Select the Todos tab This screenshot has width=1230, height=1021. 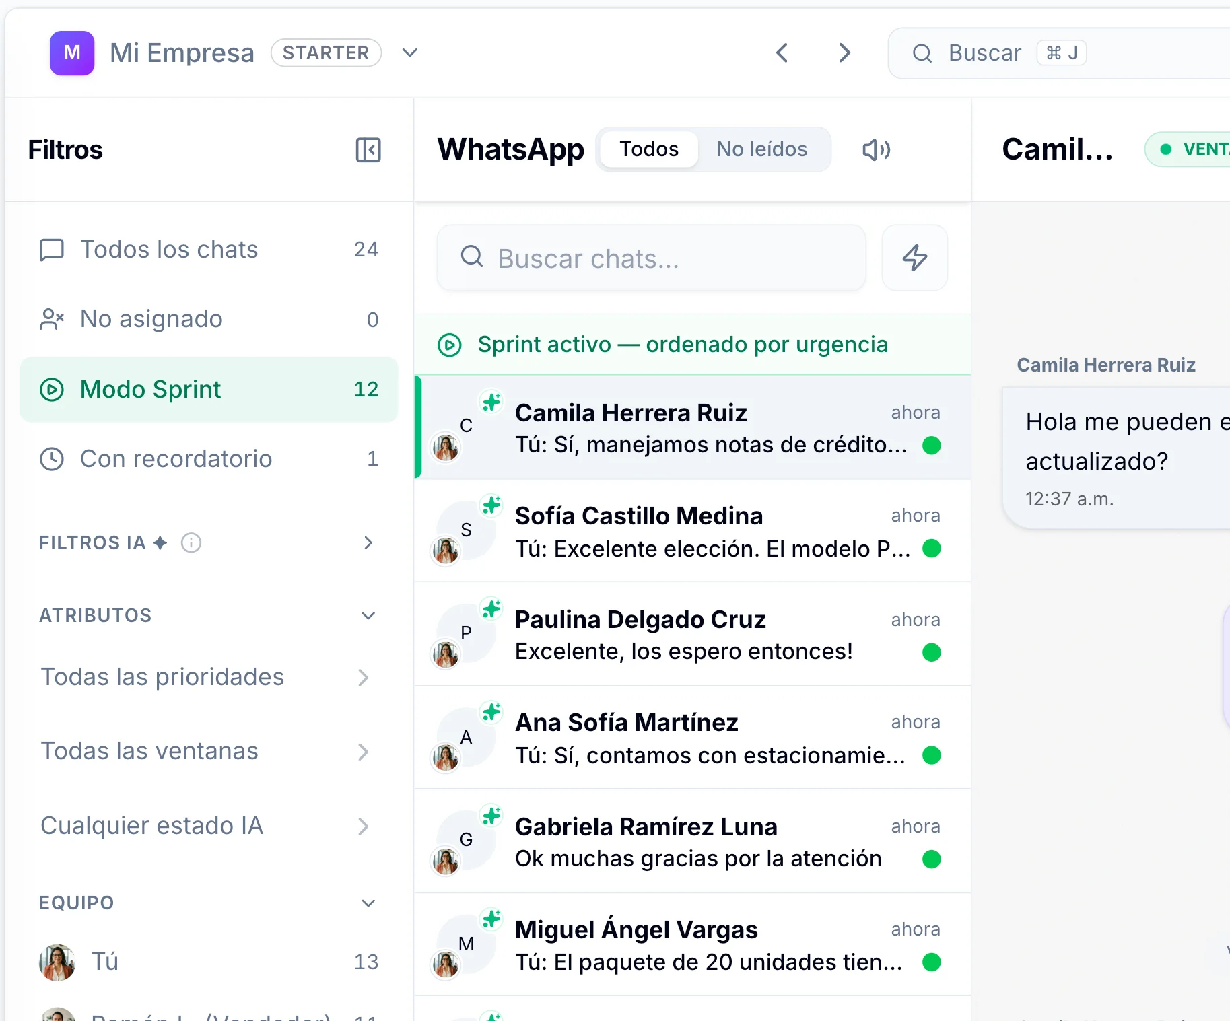click(648, 149)
